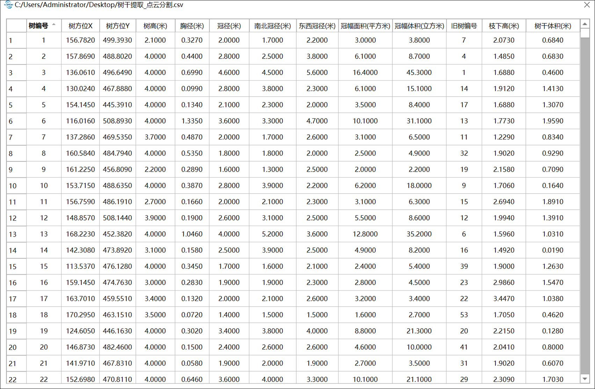Click cell value 2.1580

point(504,170)
